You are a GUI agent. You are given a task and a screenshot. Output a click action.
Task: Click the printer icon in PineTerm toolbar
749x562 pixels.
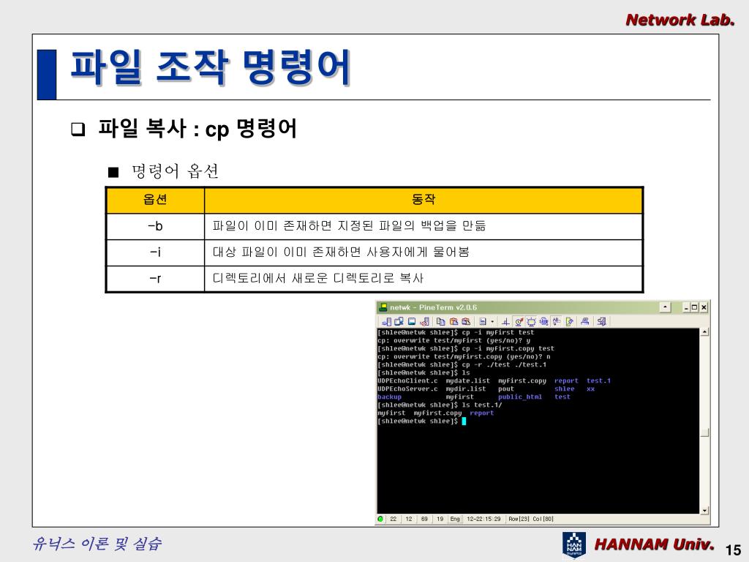click(x=584, y=322)
